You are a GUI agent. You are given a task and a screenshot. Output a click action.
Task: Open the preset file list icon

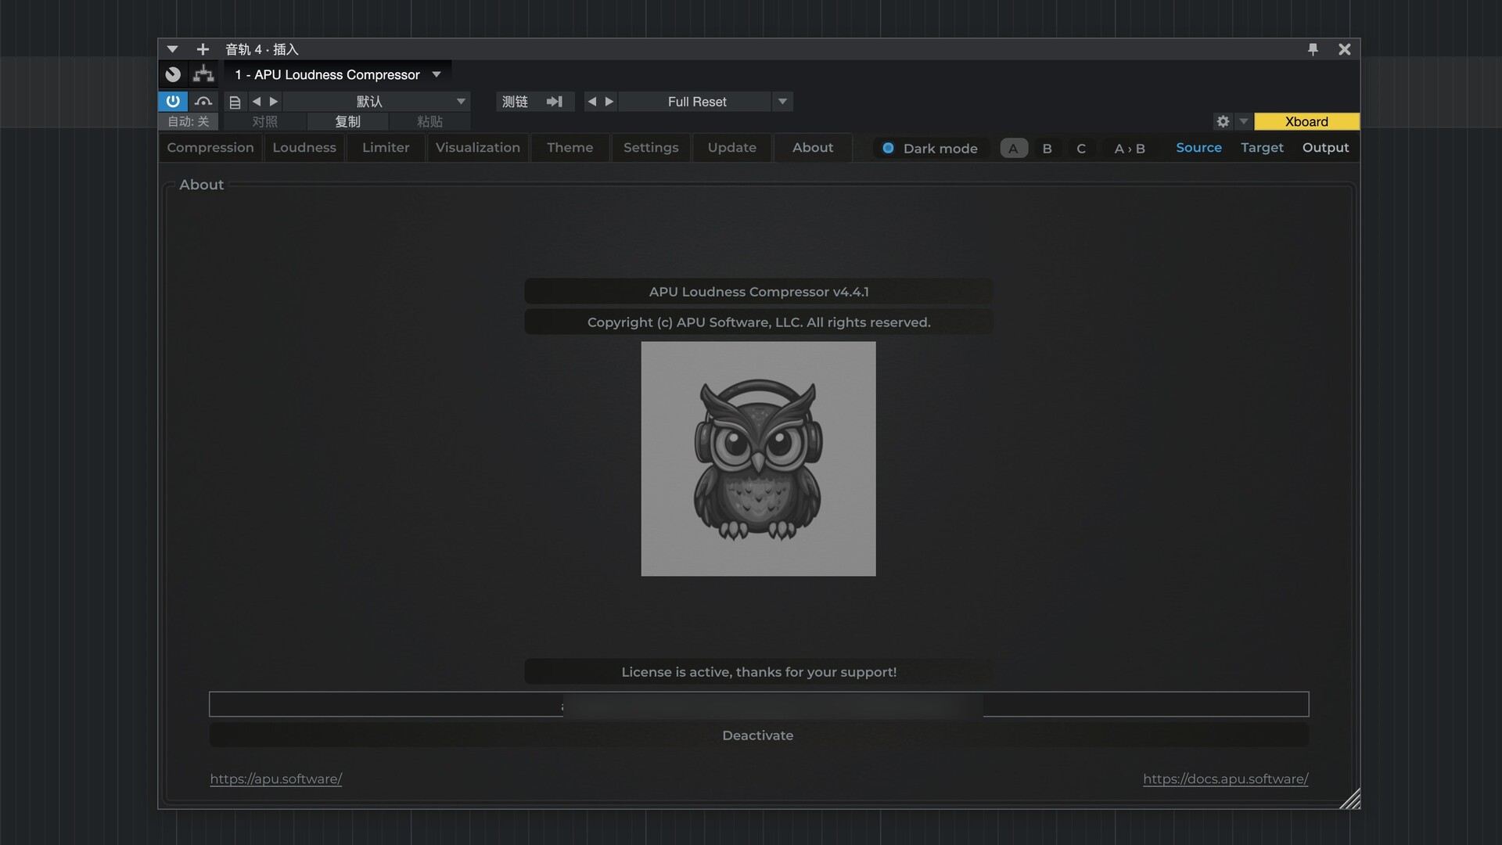click(x=235, y=102)
